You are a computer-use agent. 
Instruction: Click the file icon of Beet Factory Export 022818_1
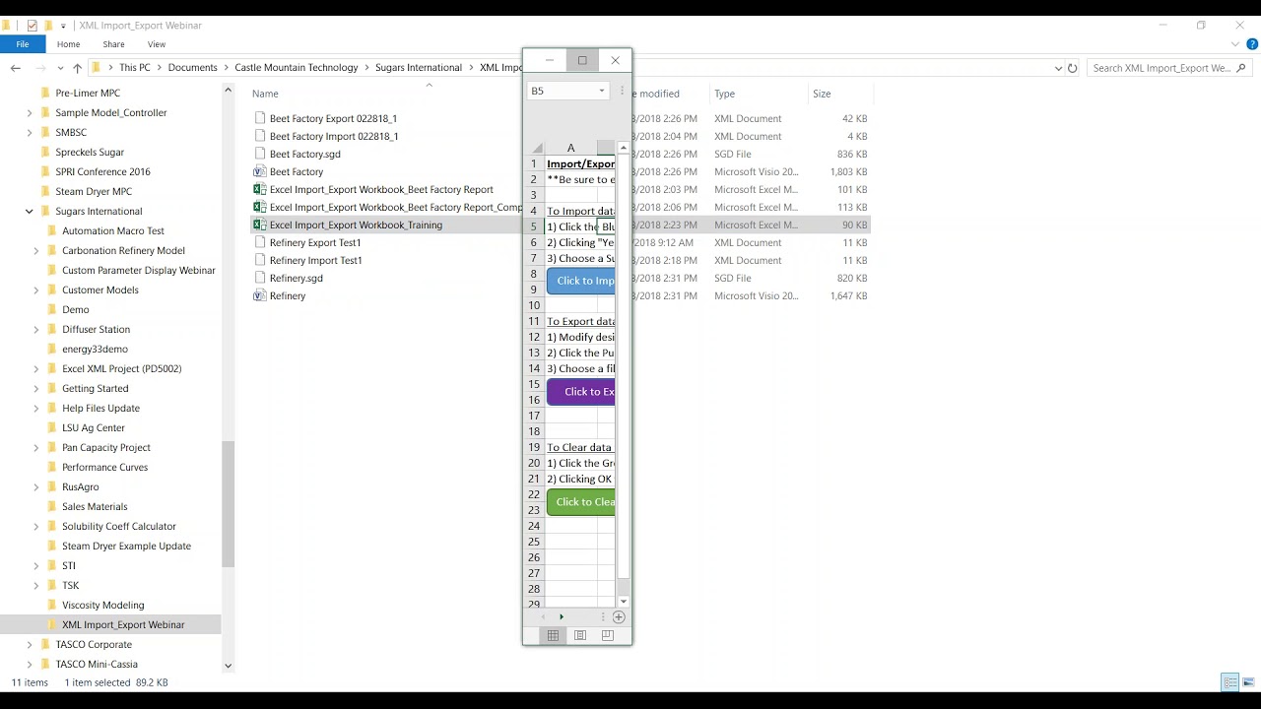pyautogui.click(x=260, y=118)
